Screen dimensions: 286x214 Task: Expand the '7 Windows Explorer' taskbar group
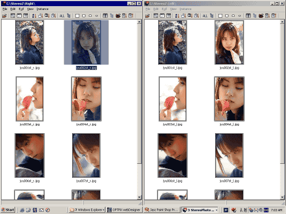coord(87,210)
